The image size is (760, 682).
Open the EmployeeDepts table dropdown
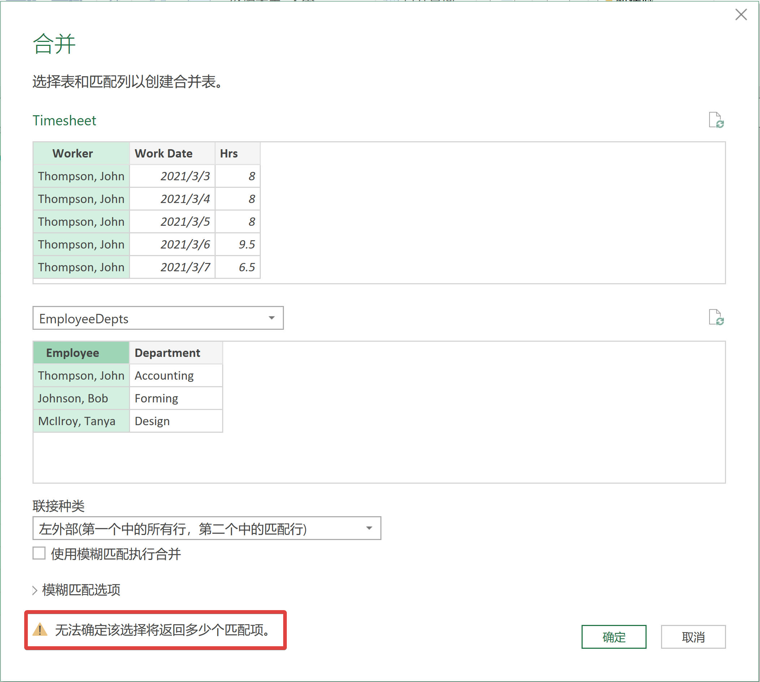coord(158,318)
